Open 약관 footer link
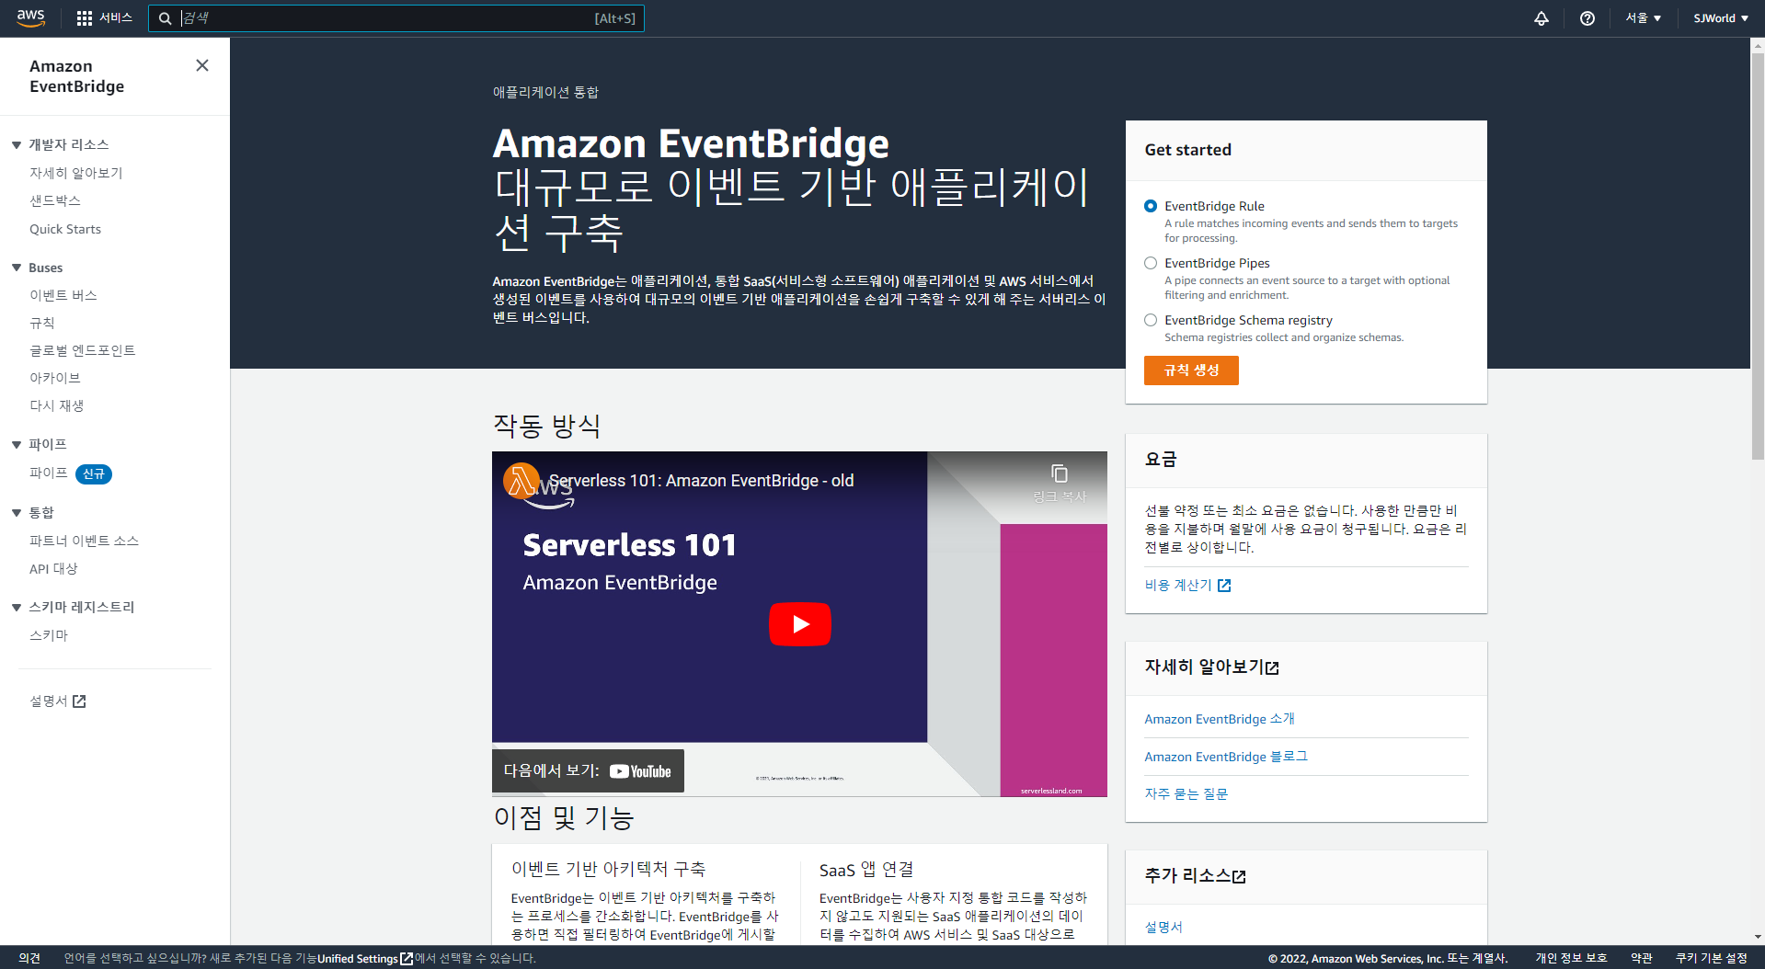This screenshot has height=969, width=1765. [x=1642, y=959]
